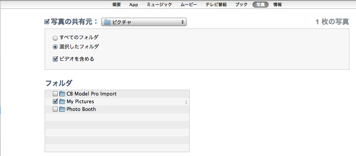Go to the テレビ番組 tab

[216, 5]
